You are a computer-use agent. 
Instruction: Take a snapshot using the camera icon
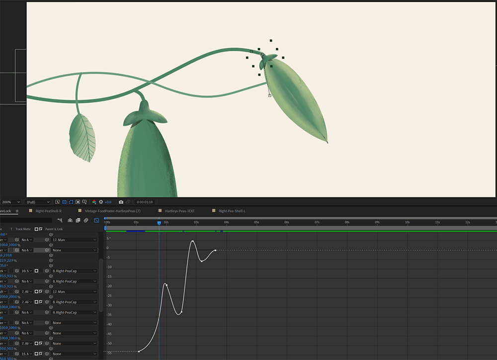tap(121, 202)
